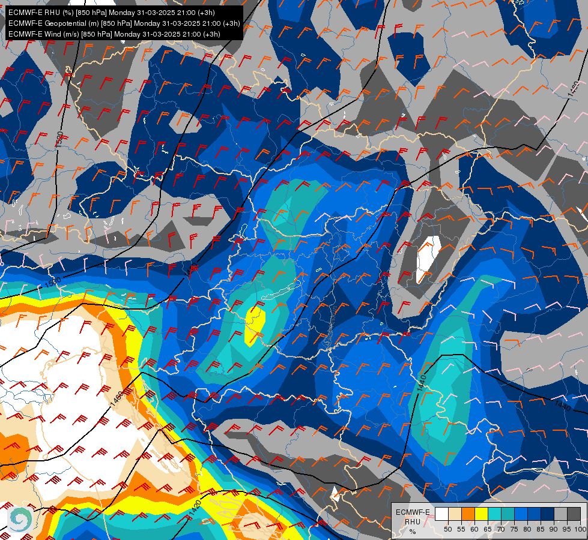Click the swirl logo icon in the map corner

pos(22,519)
